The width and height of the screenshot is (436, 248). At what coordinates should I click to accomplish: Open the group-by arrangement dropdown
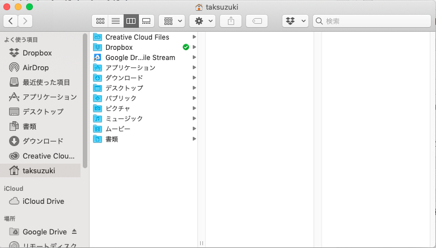172,21
